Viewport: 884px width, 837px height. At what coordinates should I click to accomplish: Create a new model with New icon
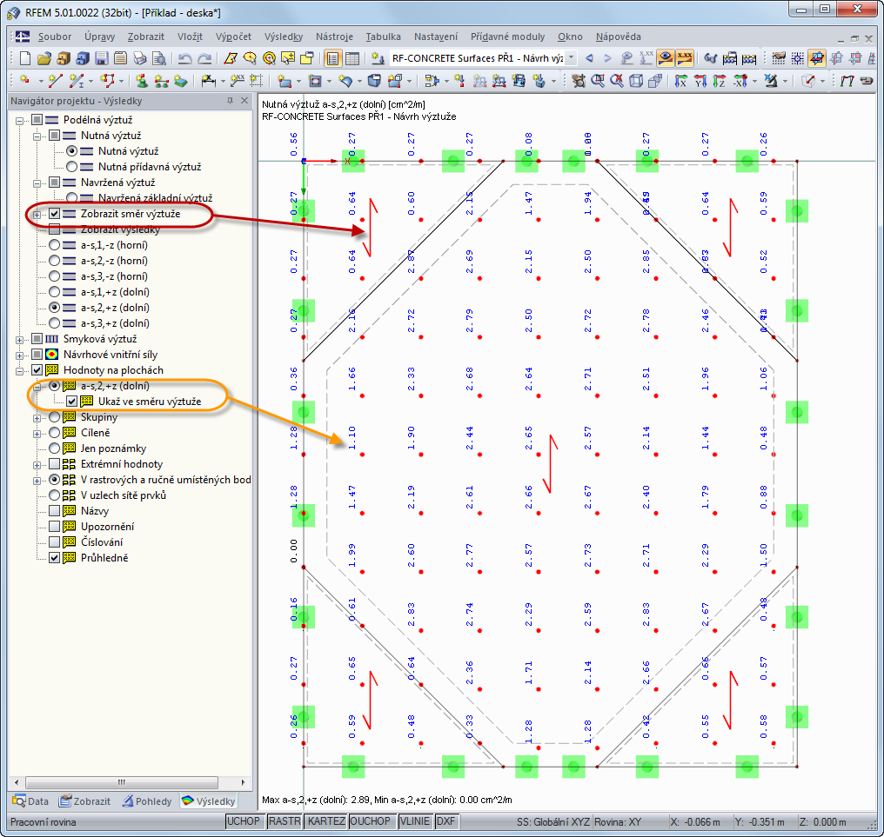tap(25, 58)
